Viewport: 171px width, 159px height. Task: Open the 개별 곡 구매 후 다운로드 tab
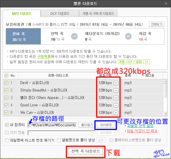[98, 13]
